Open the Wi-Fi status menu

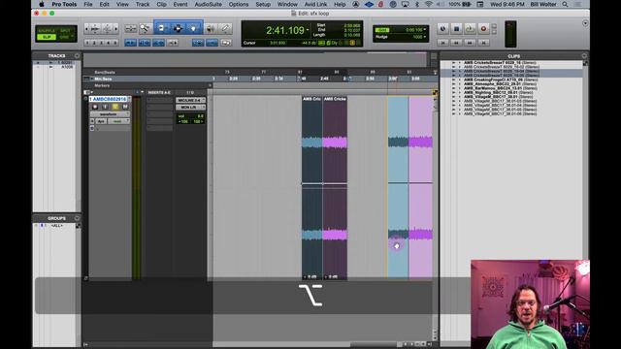428,4
